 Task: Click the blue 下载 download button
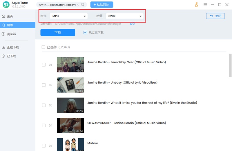coord(58,32)
